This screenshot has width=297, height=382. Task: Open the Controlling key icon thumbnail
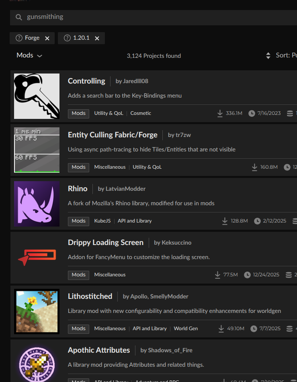pyautogui.click(x=37, y=96)
